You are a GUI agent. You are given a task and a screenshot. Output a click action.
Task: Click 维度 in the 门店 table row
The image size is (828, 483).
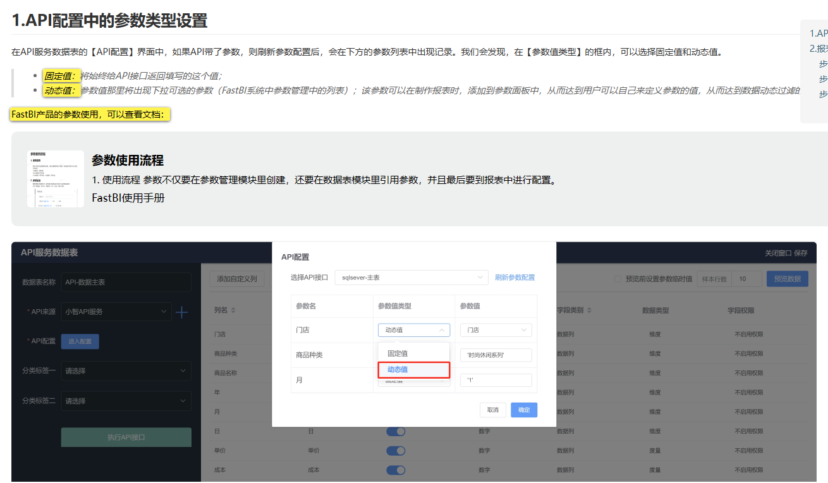coord(655,333)
